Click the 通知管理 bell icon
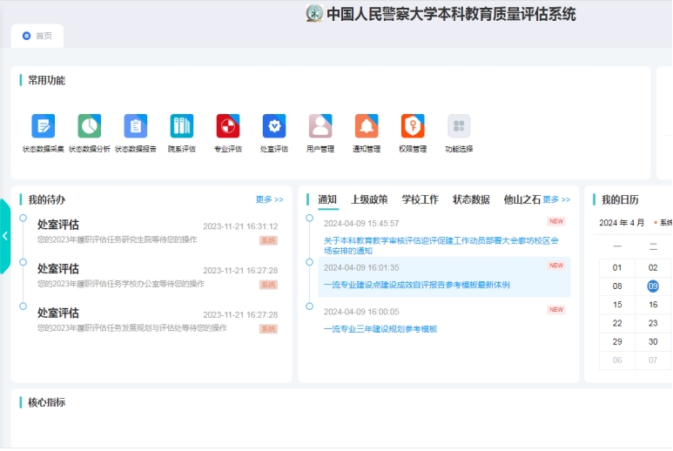The width and height of the screenshot is (673, 451). (x=367, y=126)
